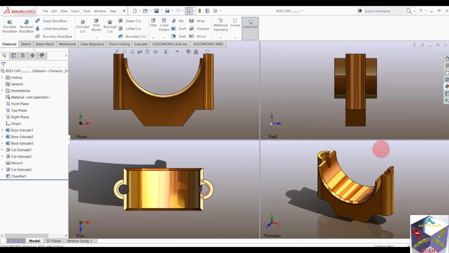Toggle the Instant3D button
This screenshot has height=253, width=449.
coord(250,28)
